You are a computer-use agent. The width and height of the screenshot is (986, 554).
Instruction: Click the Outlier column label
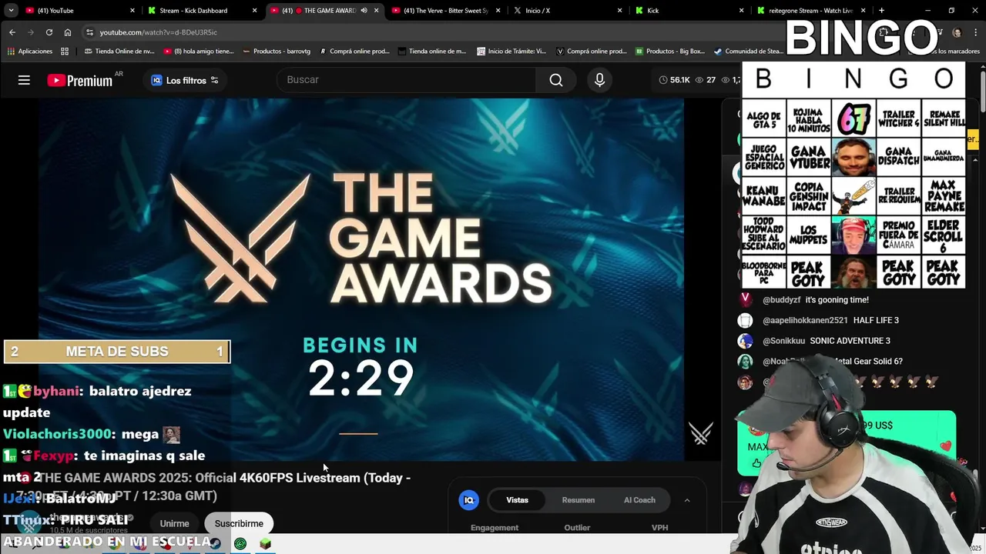click(577, 528)
